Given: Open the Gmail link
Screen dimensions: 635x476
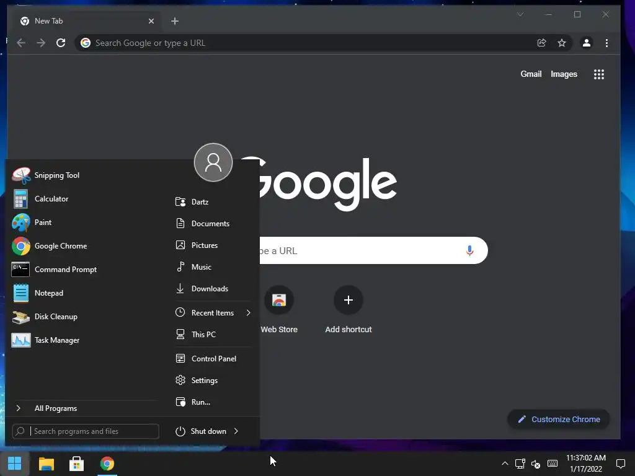Looking at the screenshot, I should [531, 74].
